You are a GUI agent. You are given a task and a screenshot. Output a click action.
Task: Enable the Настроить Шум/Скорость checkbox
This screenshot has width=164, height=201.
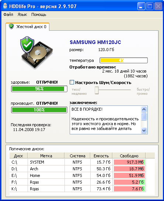click(72, 82)
